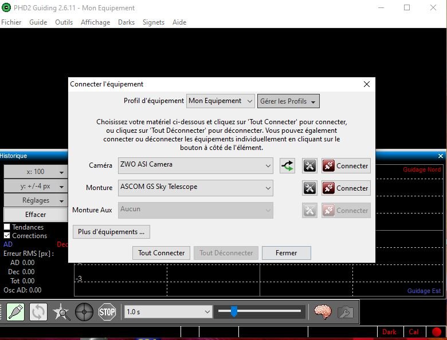The width and height of the screenshot is (447, 340).
Task: Open the Gérer les Profils dropdown button
Action: pos(288,101)
